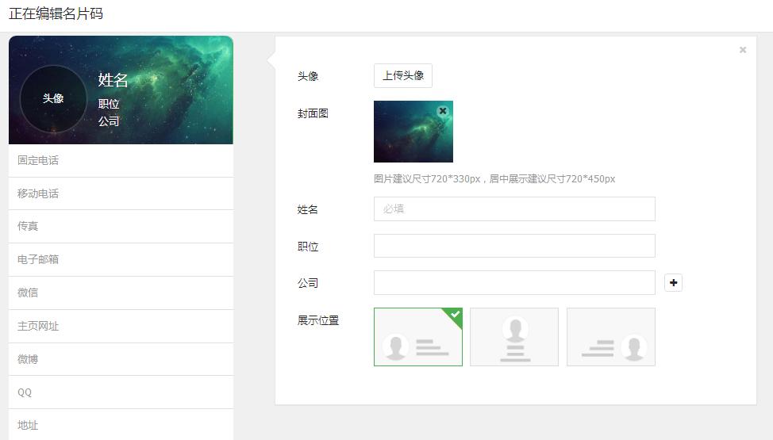773x440 pixels.
Task: Click the 公司 input field
Action: (x=514, y=283)
